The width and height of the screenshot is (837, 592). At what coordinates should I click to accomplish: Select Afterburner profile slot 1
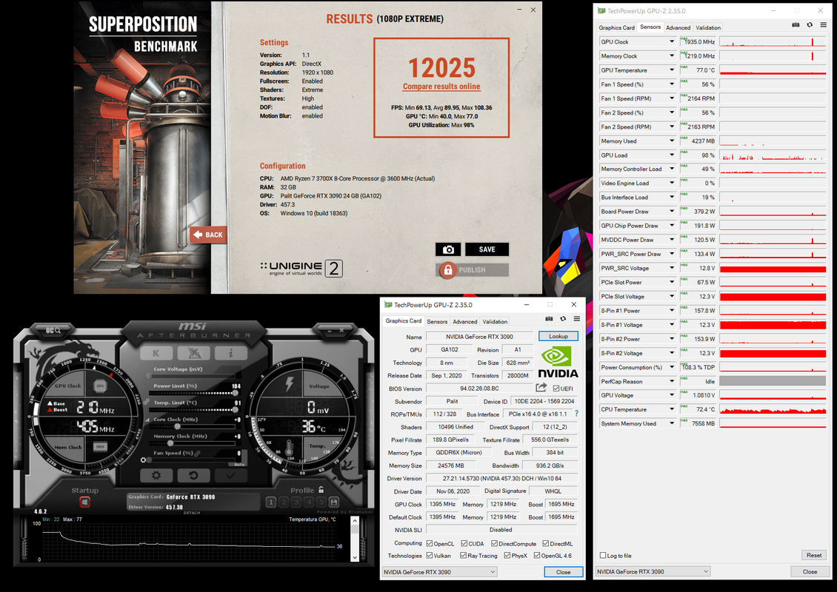[x=270, y=502]
